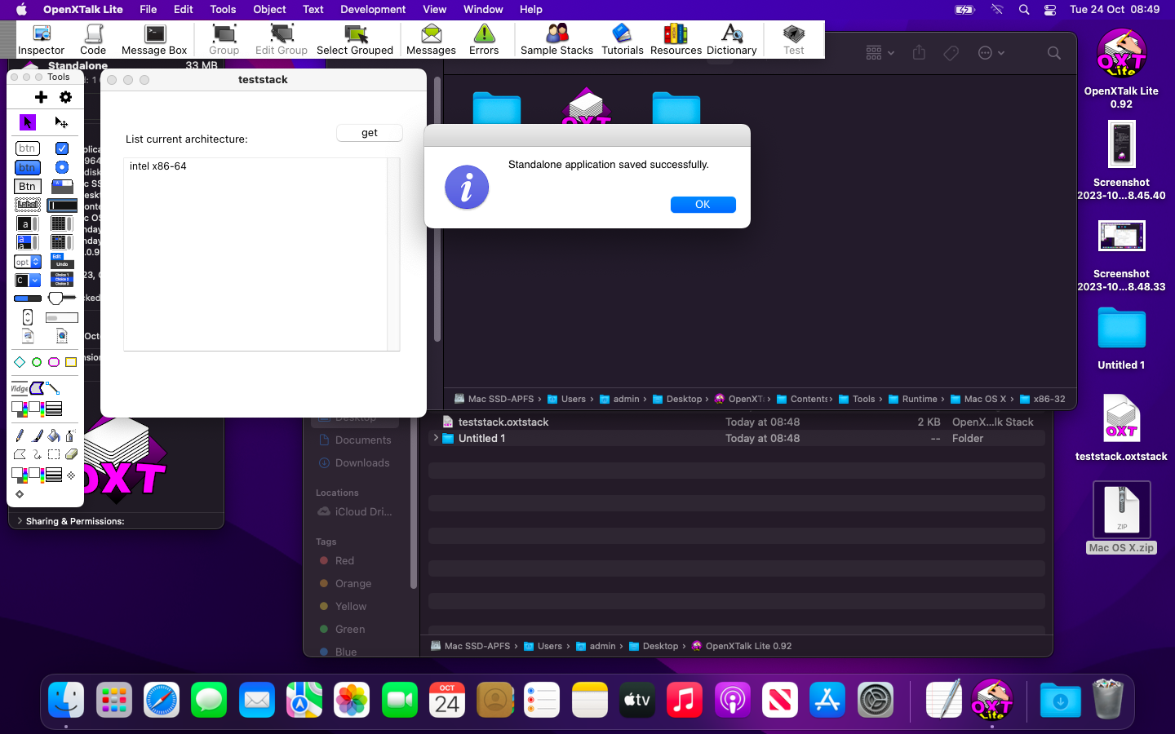Image resolution: width=1175 pixels, height=734 pixels.
Task: Select teststack.oxtstack file row in Finder
Action: pyautogui.click(x=736, y=422)
